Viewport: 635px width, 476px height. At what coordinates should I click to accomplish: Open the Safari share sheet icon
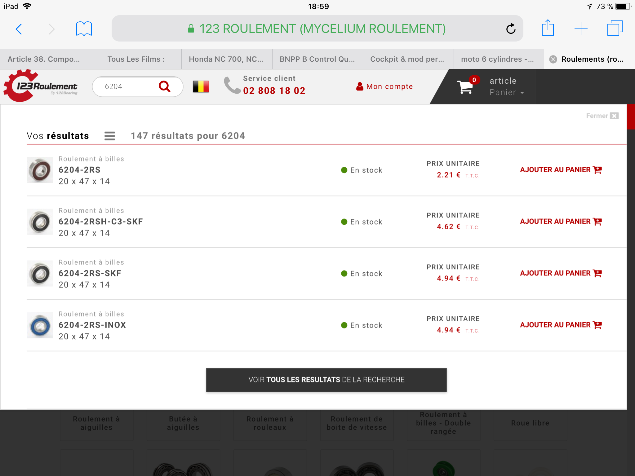tap(548, 28)
